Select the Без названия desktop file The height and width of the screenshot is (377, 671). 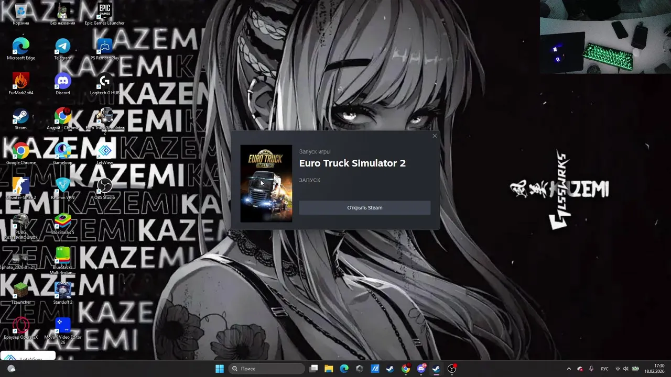click(x=62, y=14)
